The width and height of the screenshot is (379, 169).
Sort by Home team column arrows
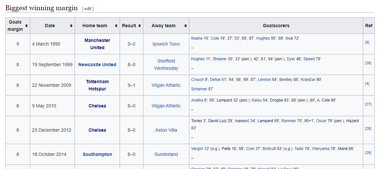tap(116, 26)
